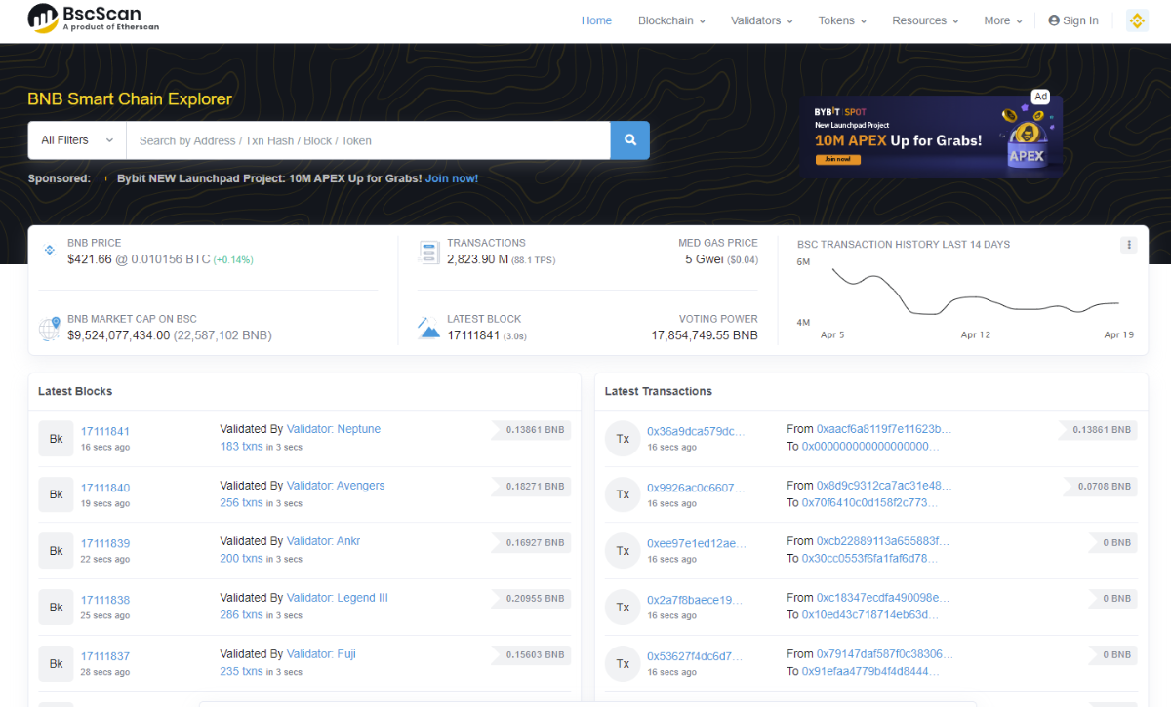Open block 17111838
The width and height of the screenshot is (1171, 707).
click(105, 600)
